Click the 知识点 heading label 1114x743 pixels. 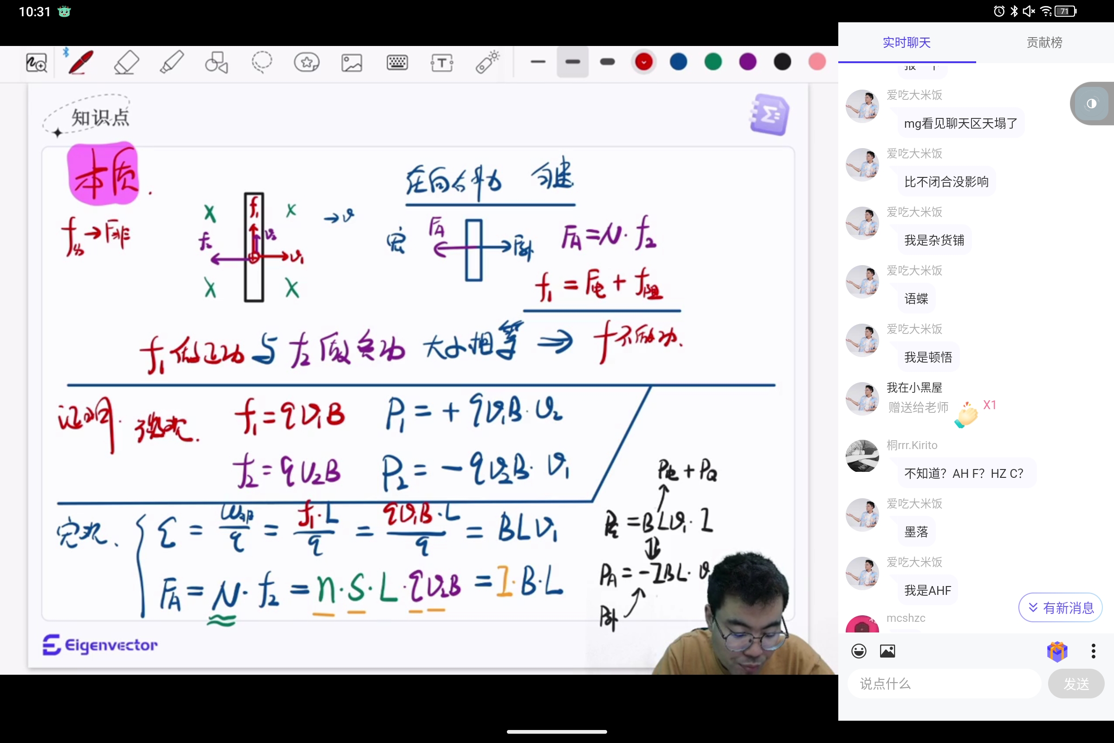(100, 117)
